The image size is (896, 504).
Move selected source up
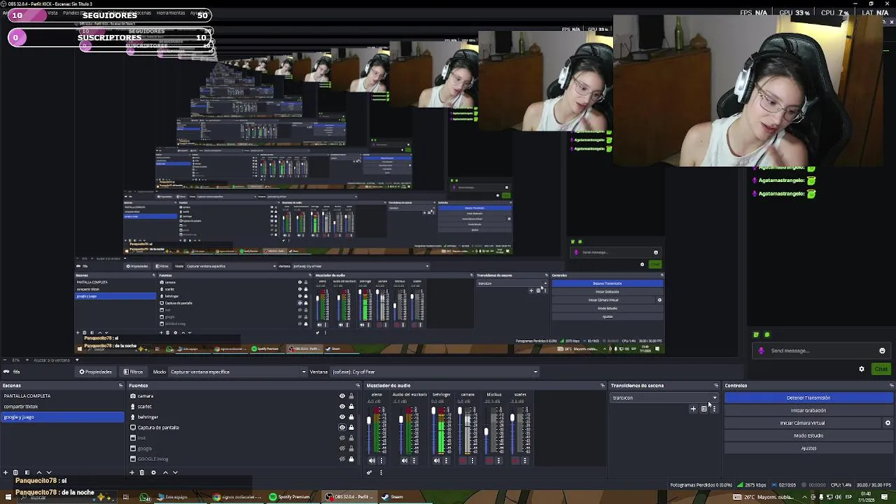click(x=165, y=472)
